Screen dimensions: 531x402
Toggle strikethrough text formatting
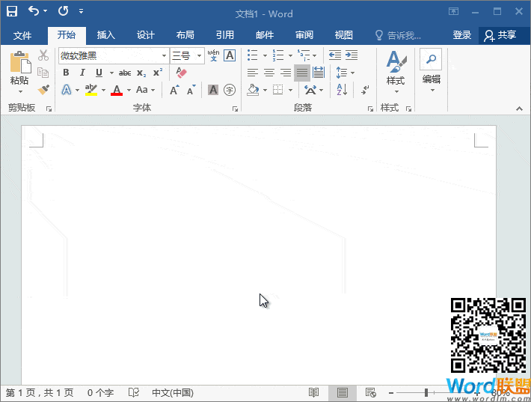pyautogui.click(x=125, y=73)
